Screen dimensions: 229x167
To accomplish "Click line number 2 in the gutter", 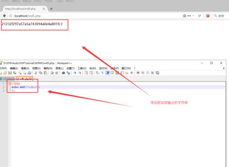I will [x=4, y=87].
